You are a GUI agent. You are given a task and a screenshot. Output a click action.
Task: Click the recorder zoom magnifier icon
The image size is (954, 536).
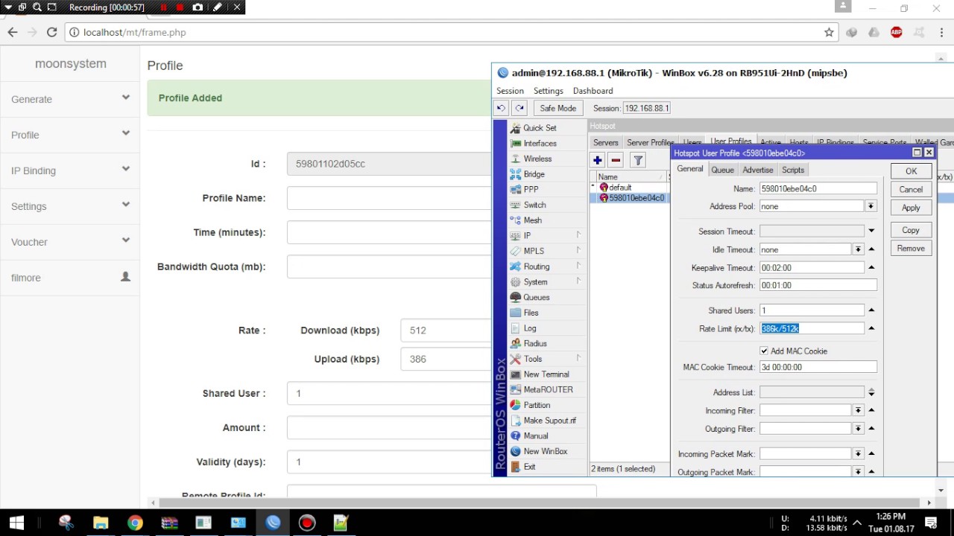[37, 7]
